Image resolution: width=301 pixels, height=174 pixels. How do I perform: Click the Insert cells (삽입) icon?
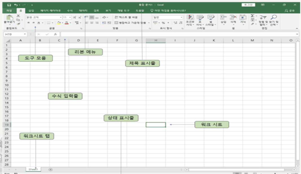[x=223, y=19]
